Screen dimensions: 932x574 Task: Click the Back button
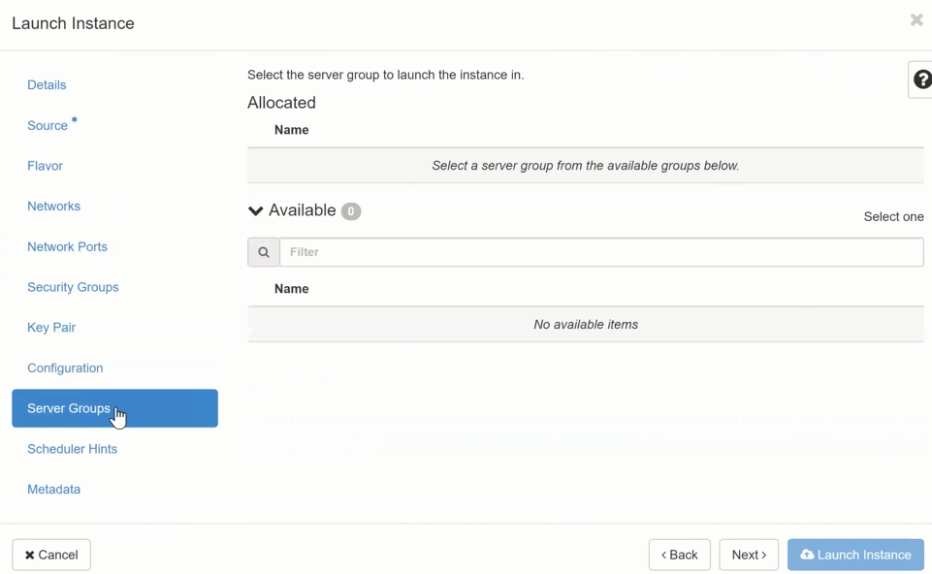pos(679,555)
